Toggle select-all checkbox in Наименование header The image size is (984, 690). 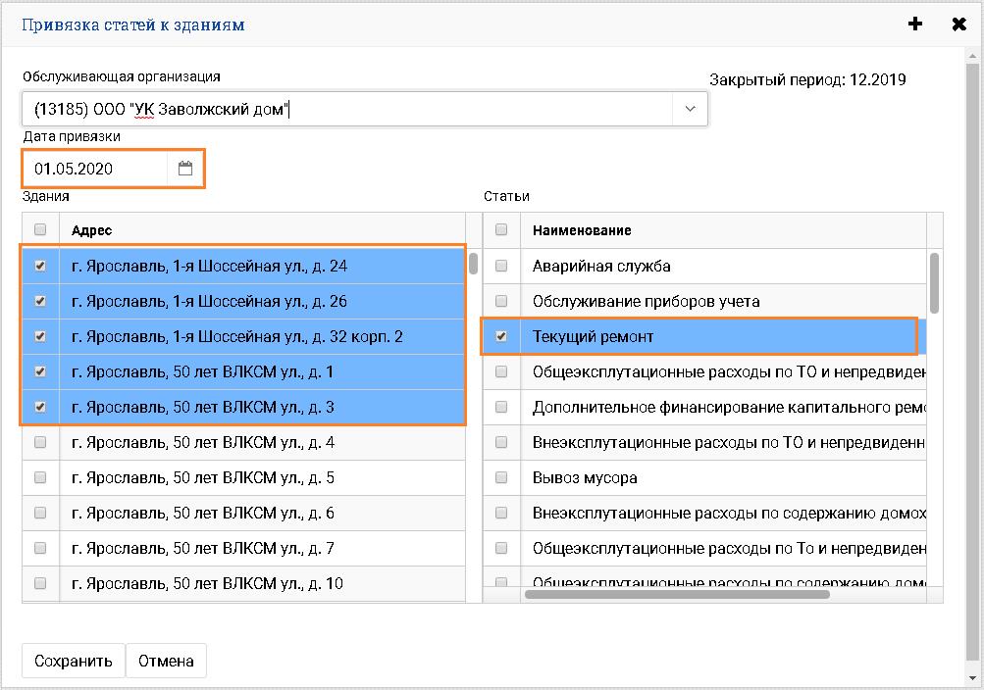click(x=501, y=230)
